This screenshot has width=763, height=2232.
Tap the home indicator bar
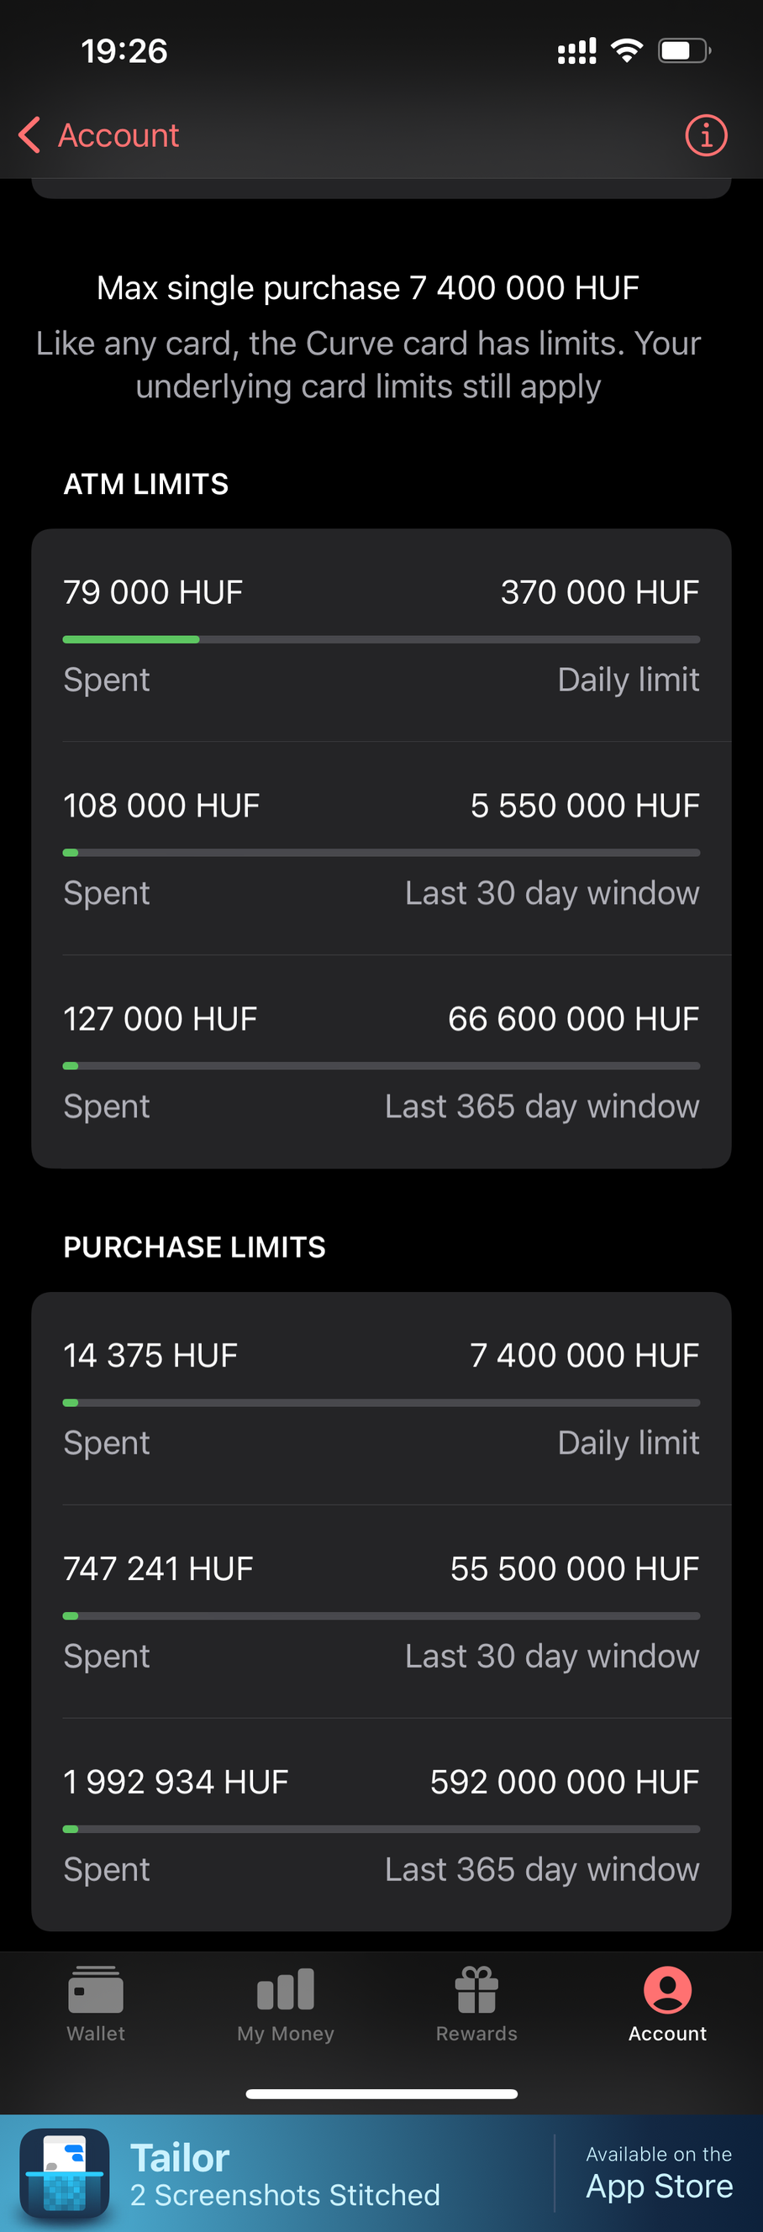point(381,2094)
